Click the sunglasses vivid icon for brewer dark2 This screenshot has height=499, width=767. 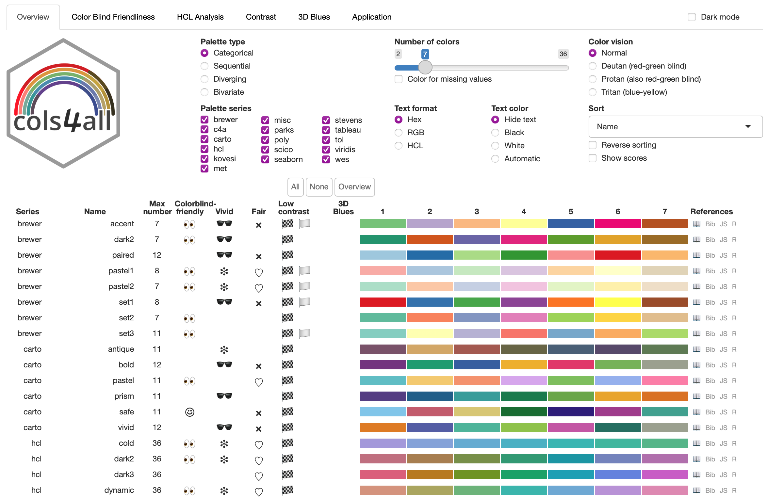pyautogui.click(x=224, y=239)
